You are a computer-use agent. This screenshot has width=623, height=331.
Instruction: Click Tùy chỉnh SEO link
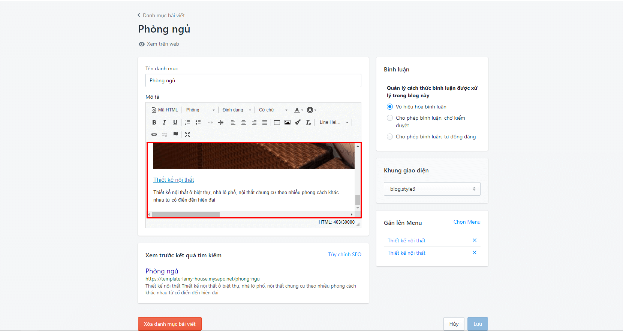click(x=345, y=254)
